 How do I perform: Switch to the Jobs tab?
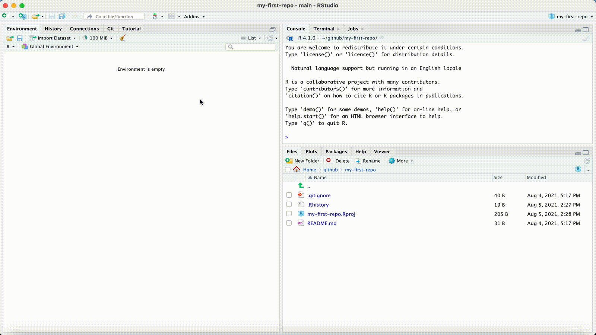353,29
